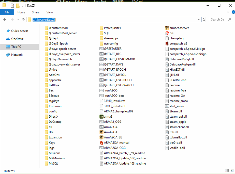235x174 pixels.
Task: Click the Network icon in navigation pane
Action: coord(8,55)
